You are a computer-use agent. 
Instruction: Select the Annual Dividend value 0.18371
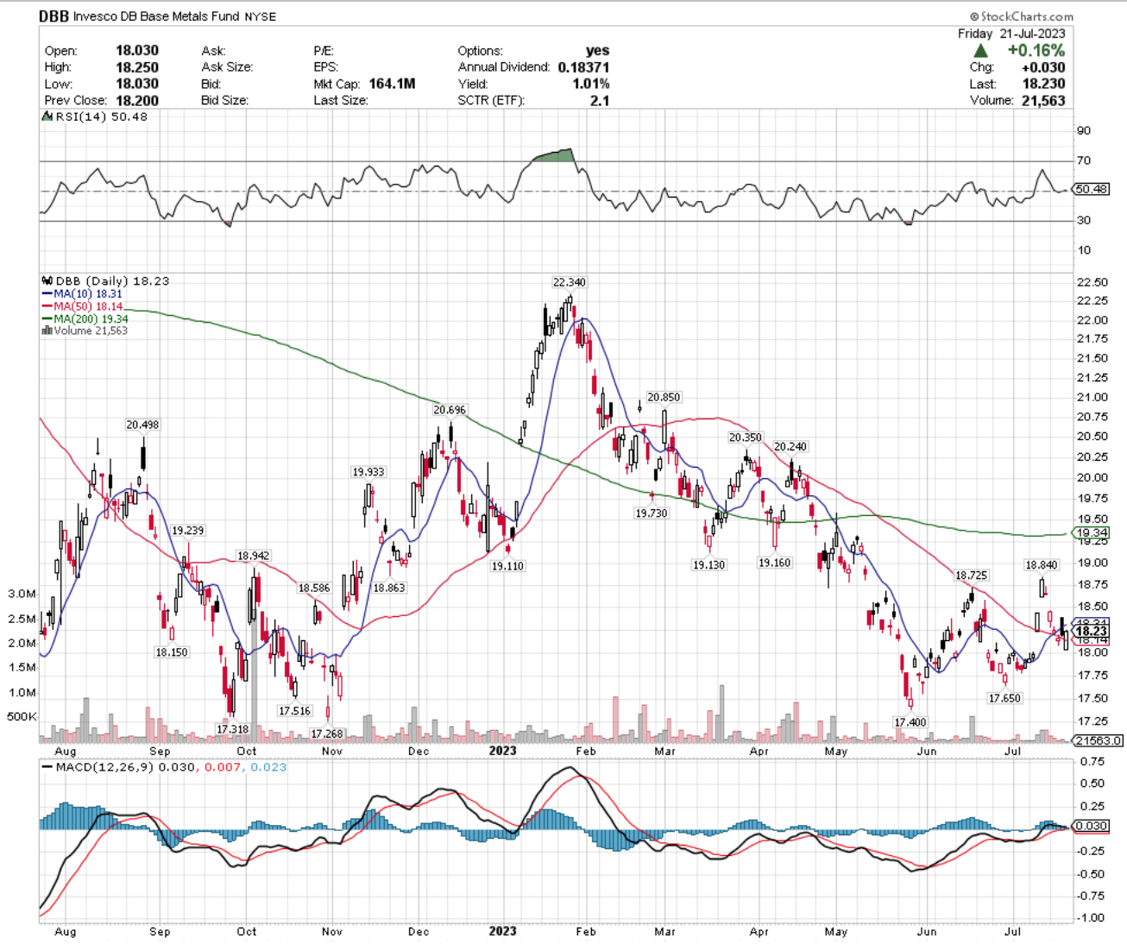(584, 67)
